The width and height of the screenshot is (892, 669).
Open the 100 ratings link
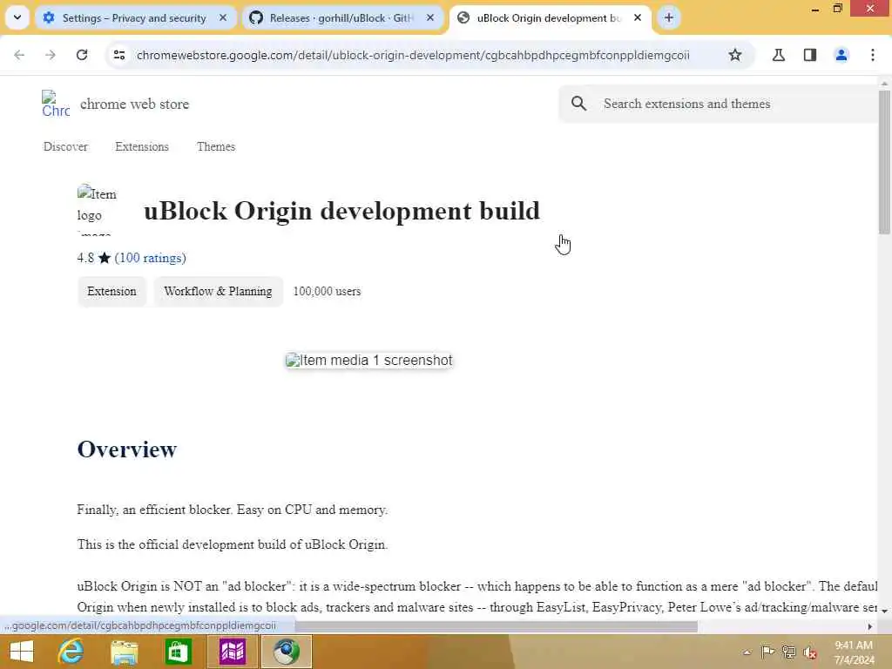(x=150, y=258)
